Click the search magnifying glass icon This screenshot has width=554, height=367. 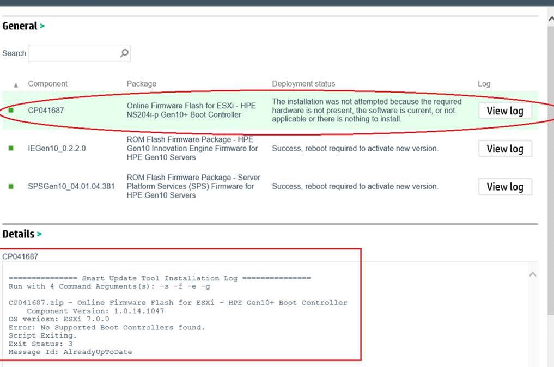124,53
